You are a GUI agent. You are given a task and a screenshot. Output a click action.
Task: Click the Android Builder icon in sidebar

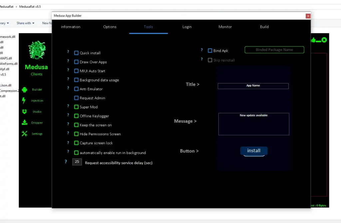pos(24,89)
